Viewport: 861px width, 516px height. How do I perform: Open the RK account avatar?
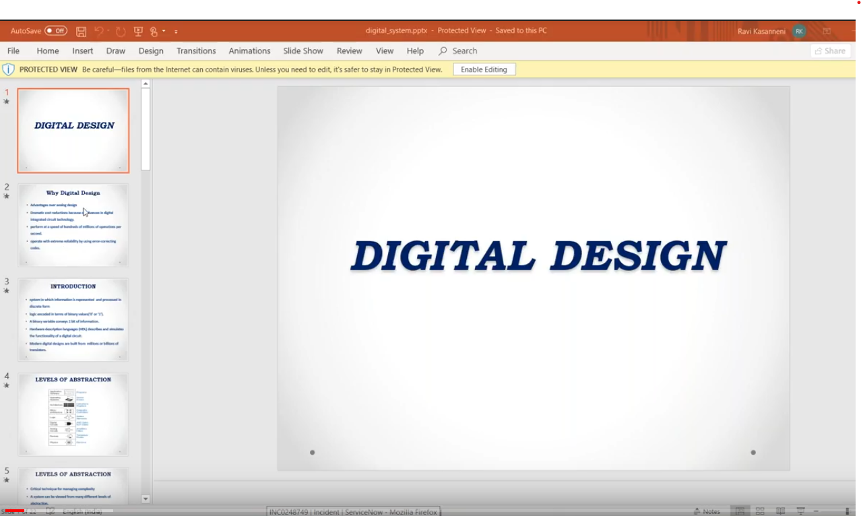point(799,31)
